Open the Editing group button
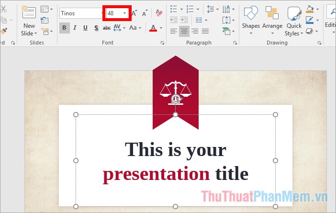Screen dimensions: 336x213 pos(331,19)
